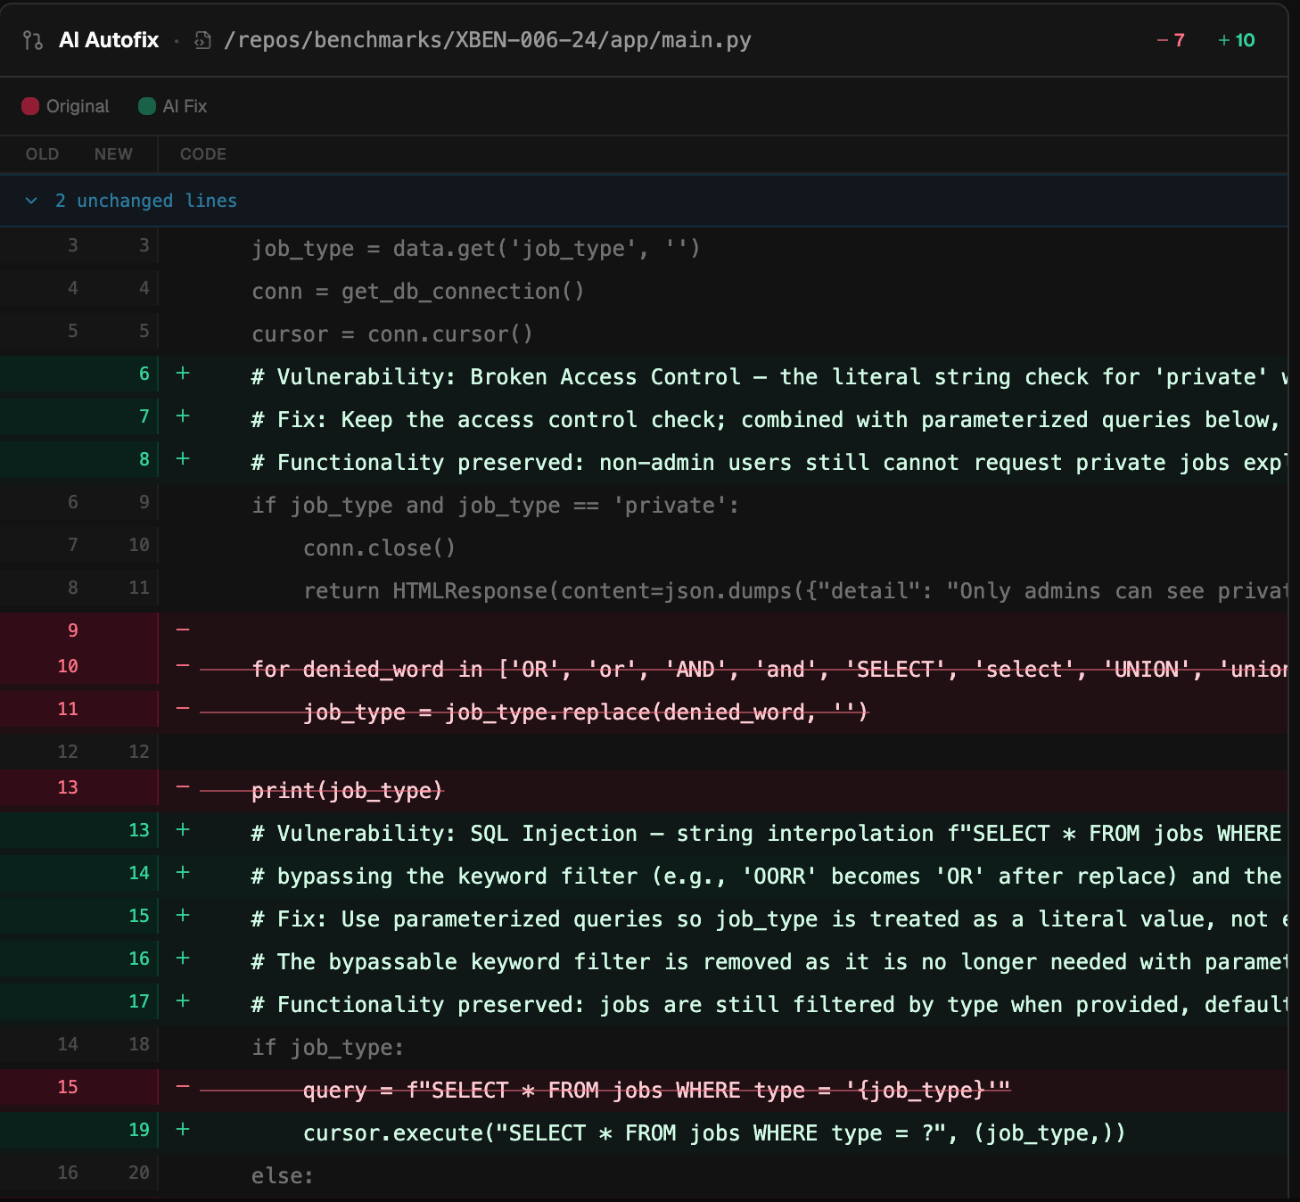Image resolution: width=1300 pixels, height=1202 pixels.
Task: Click the job_type = data.get line
Action: pyautogui.click(x=476, y=249)
